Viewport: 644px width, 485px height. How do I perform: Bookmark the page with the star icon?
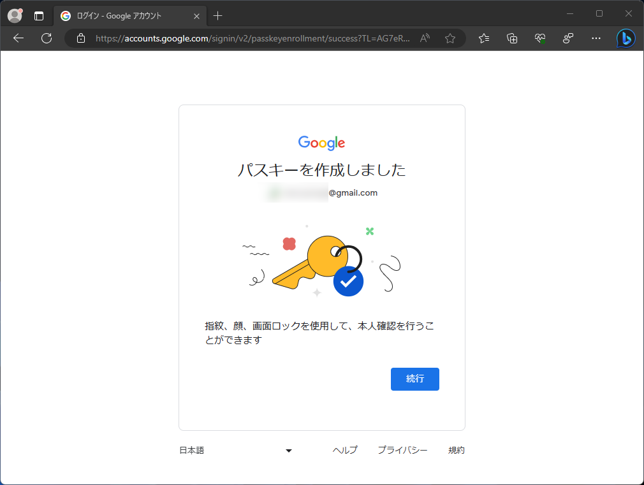tap(450, 38)
